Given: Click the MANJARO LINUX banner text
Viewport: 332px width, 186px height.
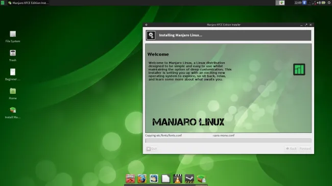Looking at the screenshot, I should (188, 122).
